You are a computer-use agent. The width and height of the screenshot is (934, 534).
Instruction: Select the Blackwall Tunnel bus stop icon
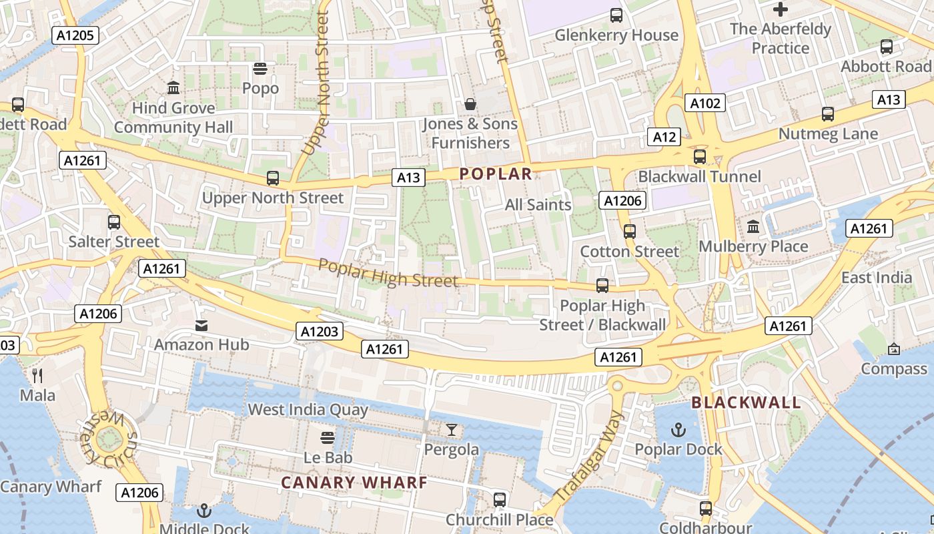pyautogui.click(x=699, y=157)
